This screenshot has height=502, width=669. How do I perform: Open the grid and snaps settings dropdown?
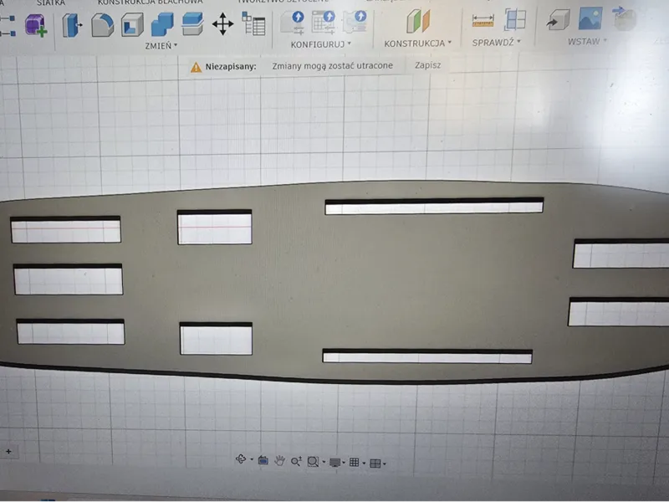[x=356, y=463]
